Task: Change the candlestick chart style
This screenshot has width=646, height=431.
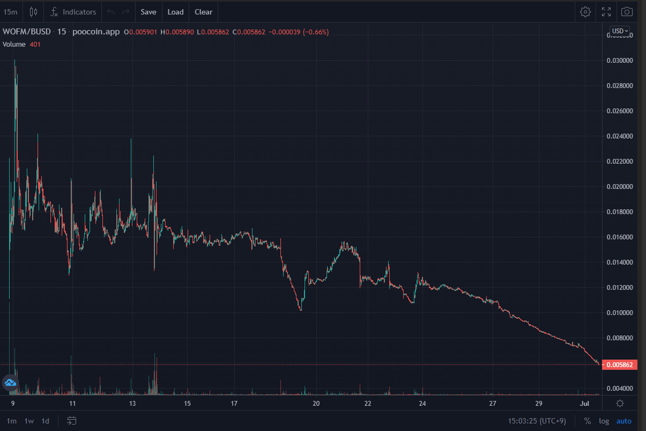Action: point(34,11)
